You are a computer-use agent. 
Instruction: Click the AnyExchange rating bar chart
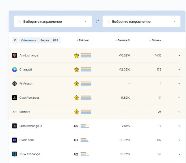pyautogui.click(x=86, y=55)
